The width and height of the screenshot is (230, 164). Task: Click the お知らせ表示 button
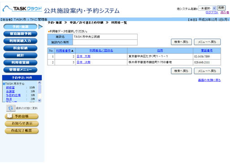pyautogui.click(x=22, y=123)
